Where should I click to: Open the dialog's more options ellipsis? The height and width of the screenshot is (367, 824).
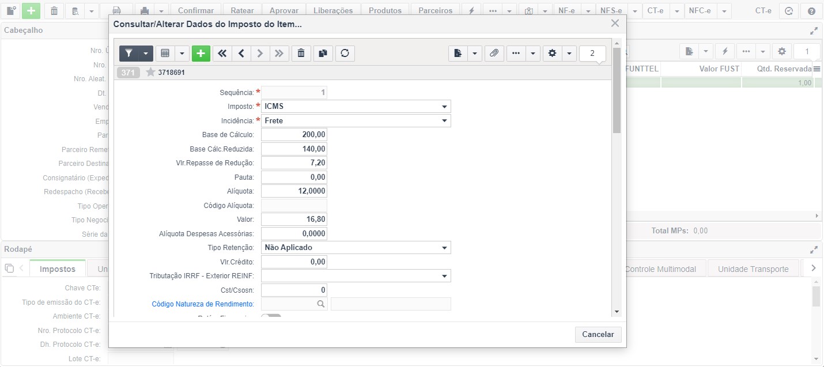click(x=516, y=53)
